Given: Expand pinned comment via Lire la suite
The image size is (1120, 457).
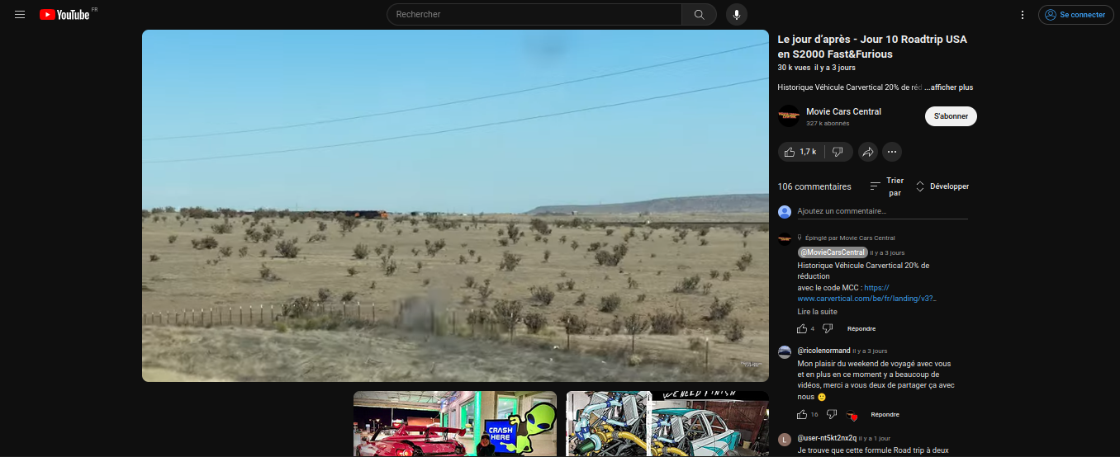Looking at the screenshot, I should 817,312.
